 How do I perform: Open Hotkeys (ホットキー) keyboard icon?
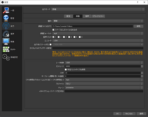(x=6, y=49)
